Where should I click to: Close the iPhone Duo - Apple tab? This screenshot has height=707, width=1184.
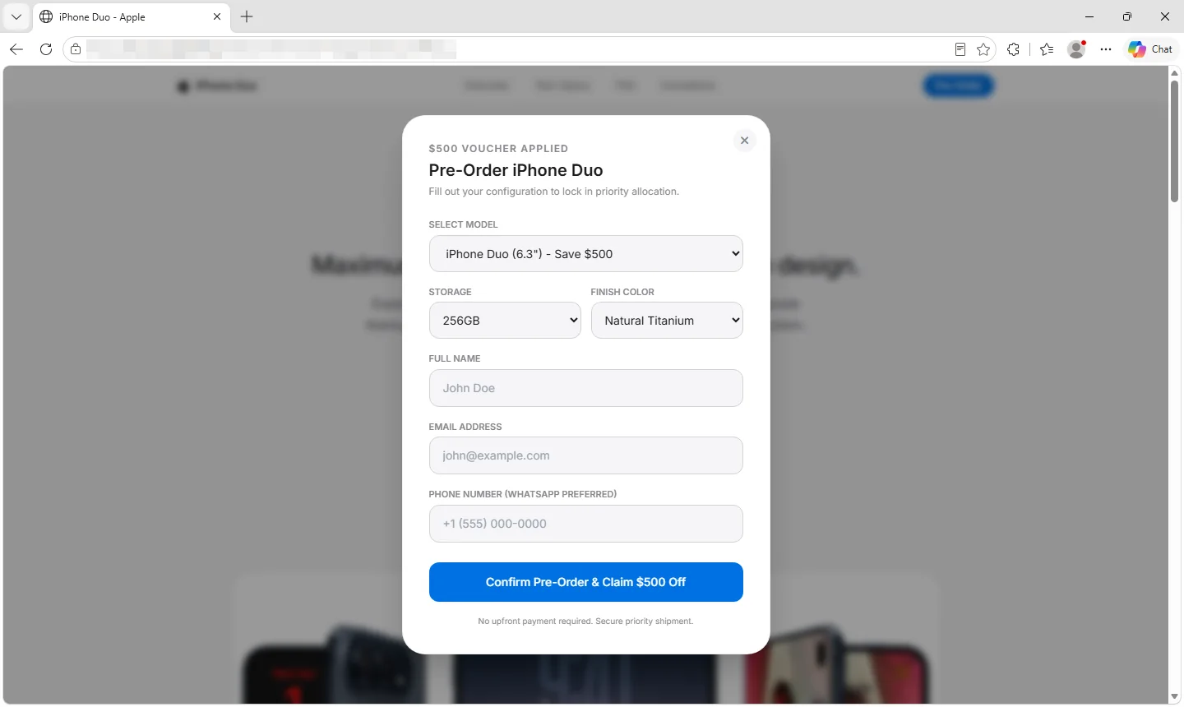(x=217, y=16)
